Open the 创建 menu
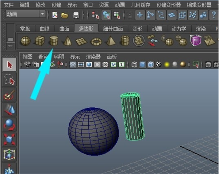The width and height of the screenshot is (219, 174). click(56, 5)
